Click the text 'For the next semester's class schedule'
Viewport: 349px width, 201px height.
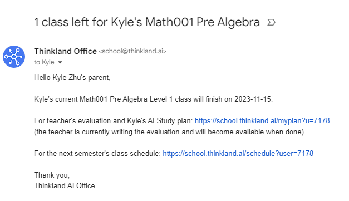pyautogui.click(x=97, y=153)
